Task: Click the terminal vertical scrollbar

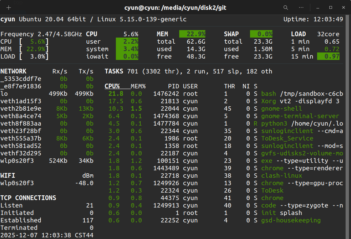Action: [348, 127]
